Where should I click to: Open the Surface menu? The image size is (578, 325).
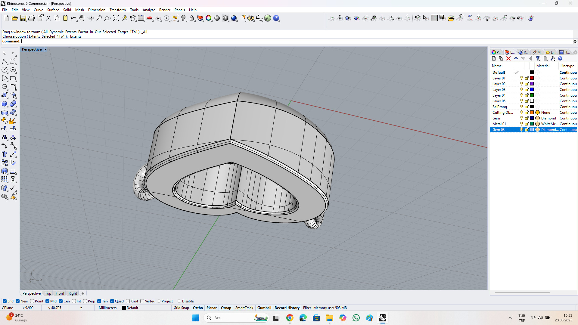tap(53, 10)
